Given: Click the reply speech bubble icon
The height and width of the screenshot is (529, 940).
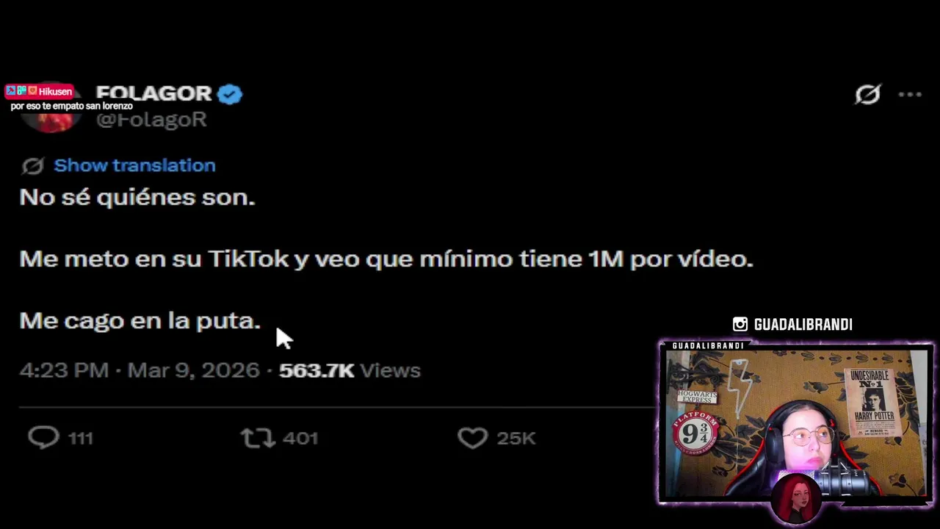Looking at the screenshot, I should (x=43, y=438).
